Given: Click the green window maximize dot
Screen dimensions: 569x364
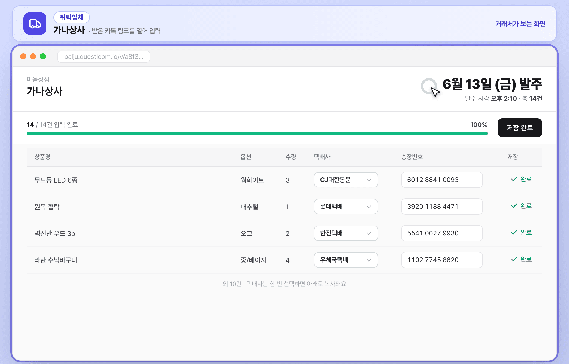Looking at the screenshot, I should coord(43,56).
